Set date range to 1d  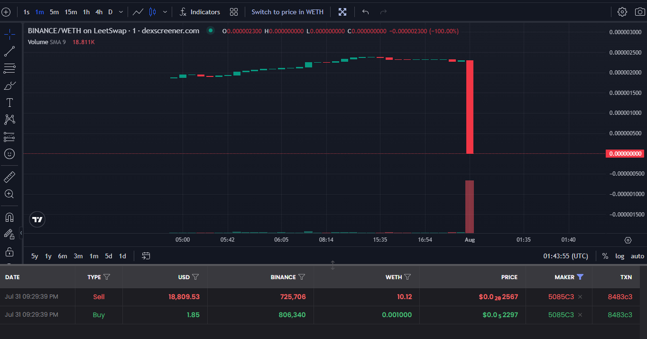(x=122, y=256)
